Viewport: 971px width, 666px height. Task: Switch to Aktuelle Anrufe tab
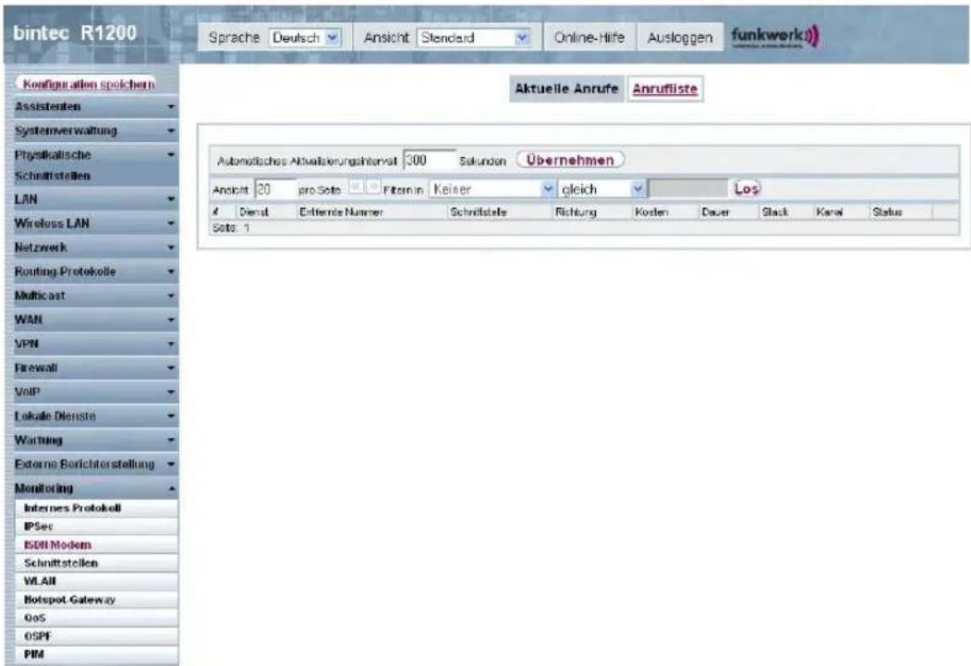(566, 89)
